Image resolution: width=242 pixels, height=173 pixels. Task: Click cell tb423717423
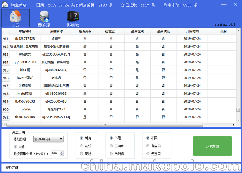25,38
